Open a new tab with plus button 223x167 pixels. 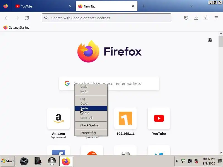coord(144,6)
